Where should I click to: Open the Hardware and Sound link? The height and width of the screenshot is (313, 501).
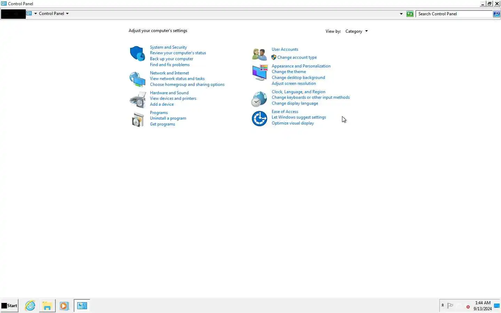click(x=169, y=93)
